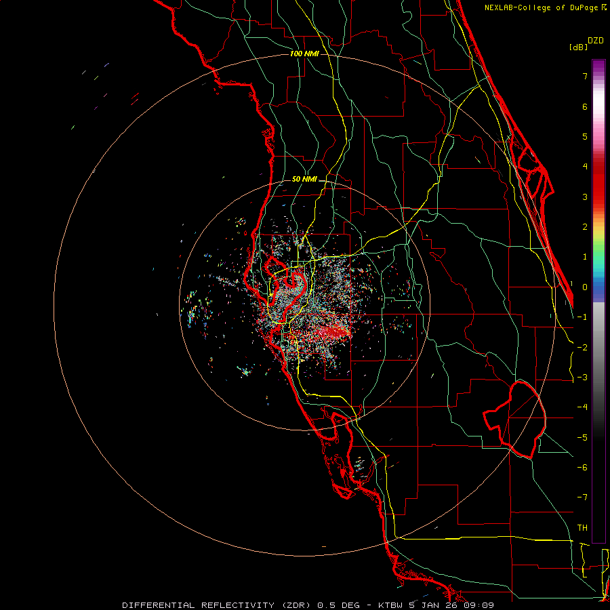Click the '-4' value on the color scale

pos(582,407)
